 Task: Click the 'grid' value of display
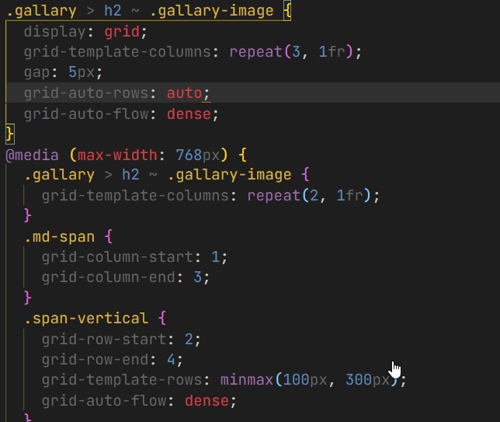click(122, 32)
